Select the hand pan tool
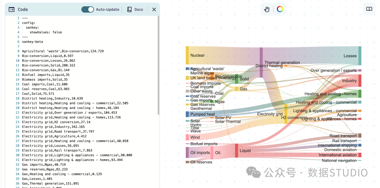This screenshot has width=380, height=188. coord(267,9)
